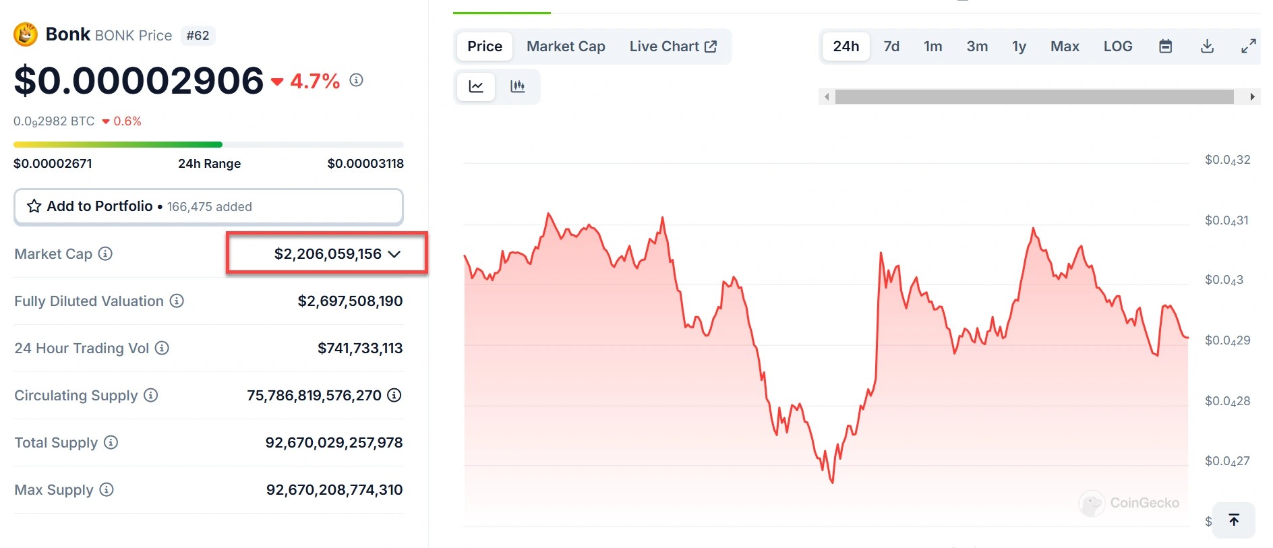Select Max time range
The image size is (1273, 548).
click(x=1065, y=47)
